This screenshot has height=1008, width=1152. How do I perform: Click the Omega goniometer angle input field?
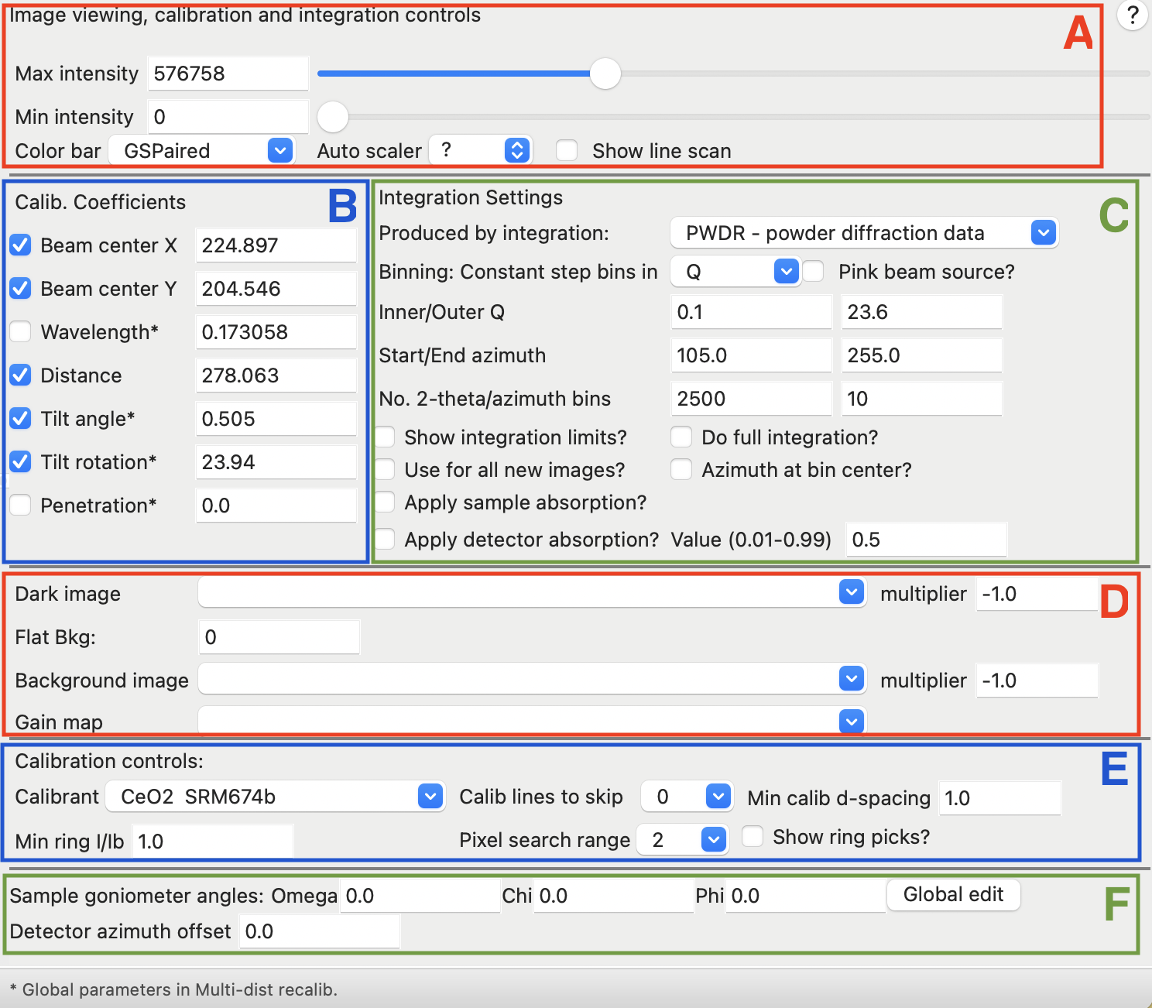pyautogui.click(x=420, y=895)
